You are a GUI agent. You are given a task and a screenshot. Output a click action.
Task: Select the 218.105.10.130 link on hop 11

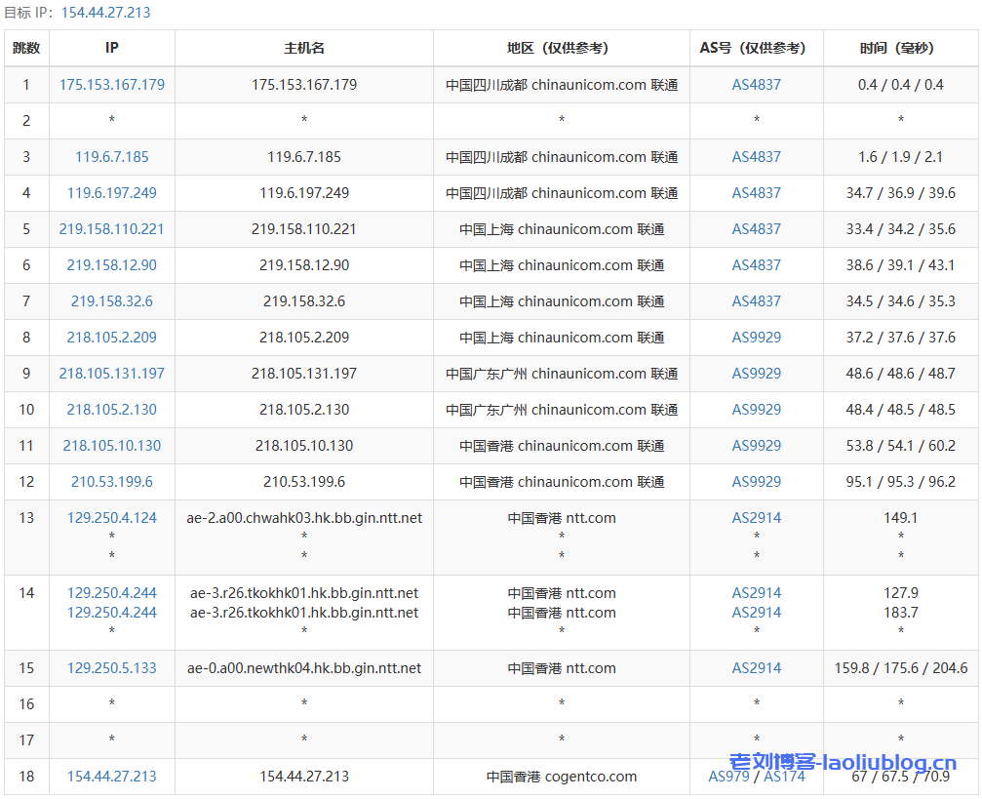(x=111, y=446)
